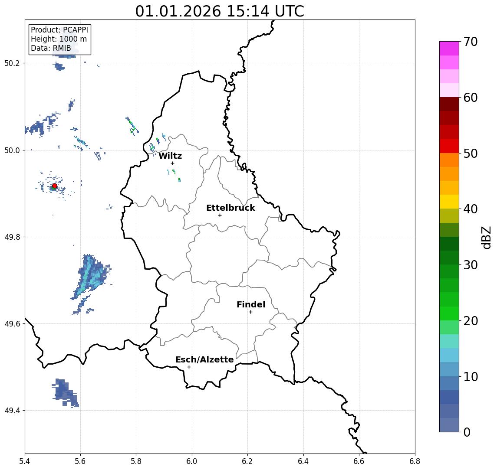Image resolution: width=497 pixels, height=470 pixels.
Task: Click longitude label 6.8
Action: pos(415,461)
